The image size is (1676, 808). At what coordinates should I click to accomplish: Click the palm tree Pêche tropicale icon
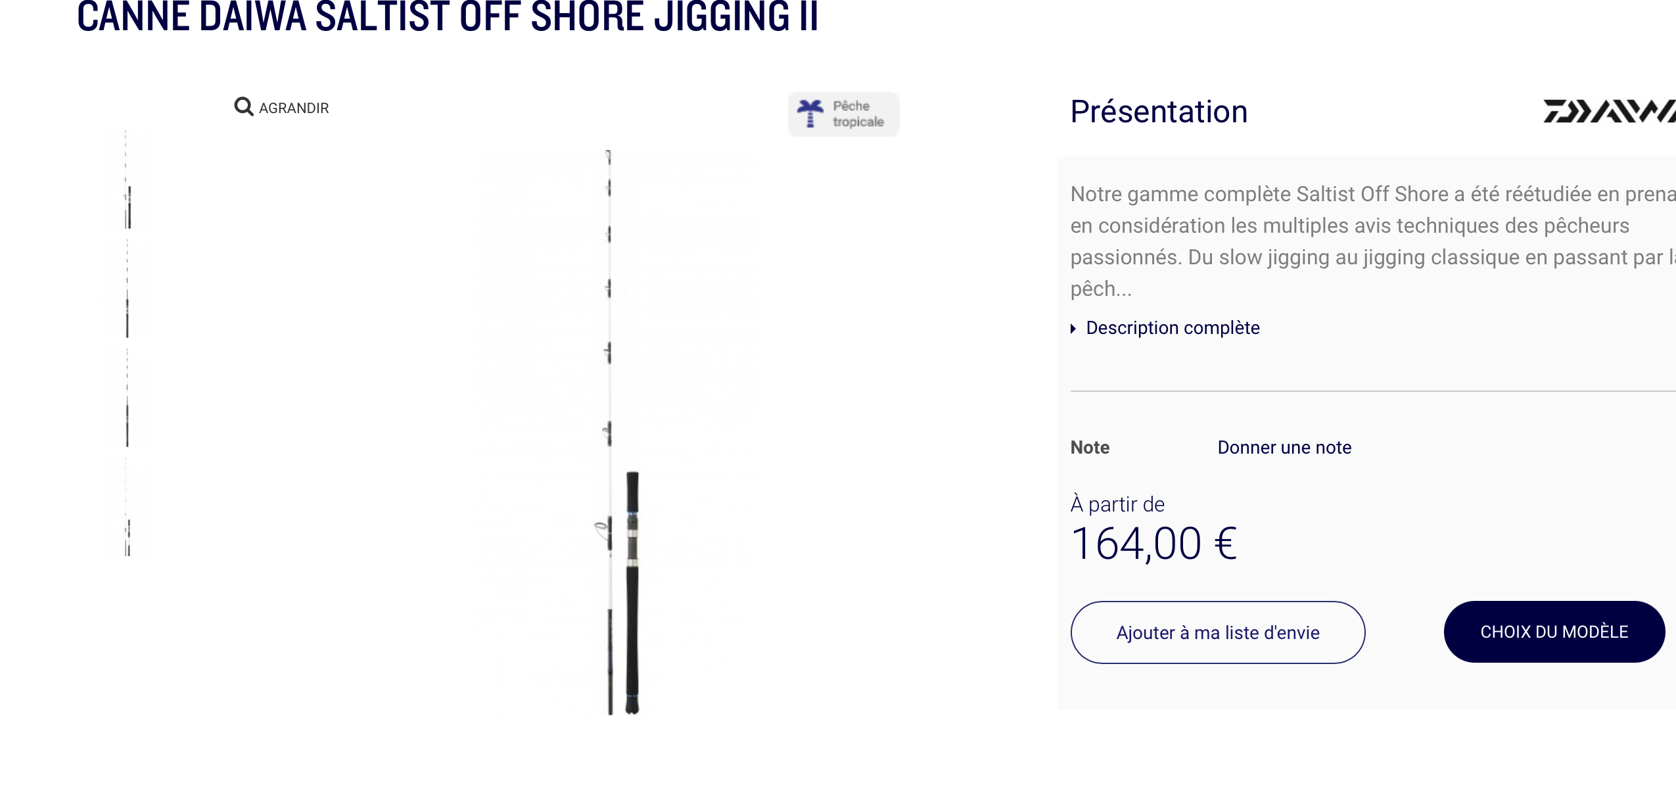810,114
